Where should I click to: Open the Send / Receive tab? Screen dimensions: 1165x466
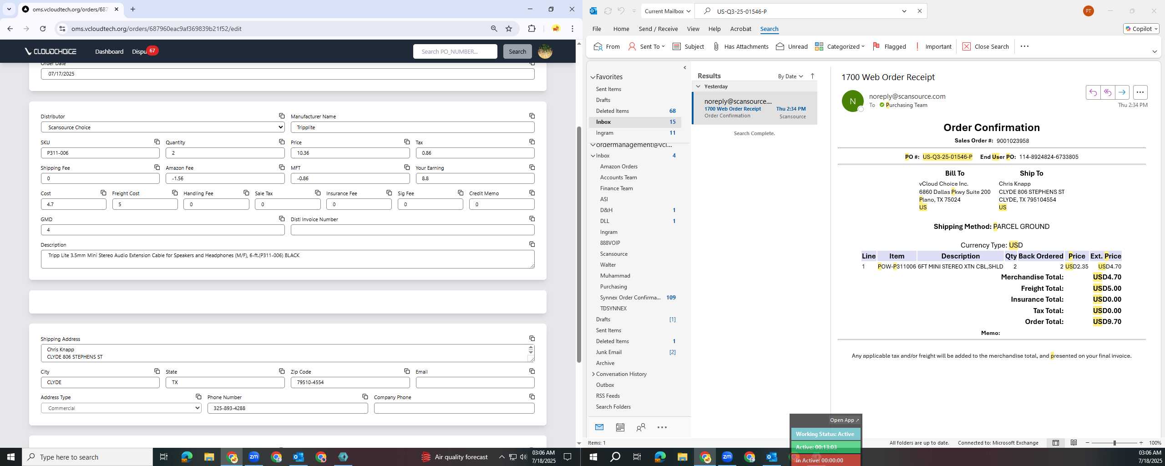[x=658, y=29]
